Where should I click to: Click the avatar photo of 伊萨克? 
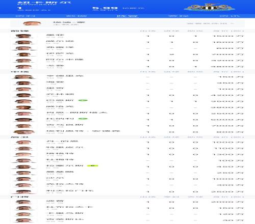point(23,54)
